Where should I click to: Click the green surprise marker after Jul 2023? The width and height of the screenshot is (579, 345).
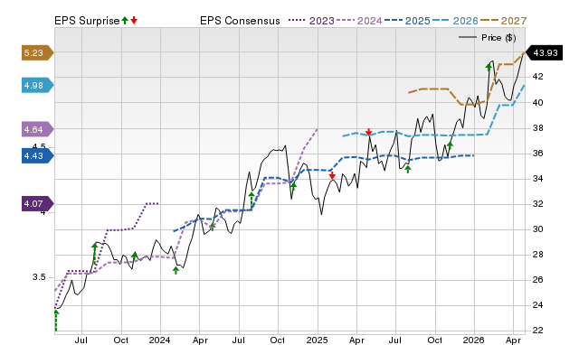point(94,254)
